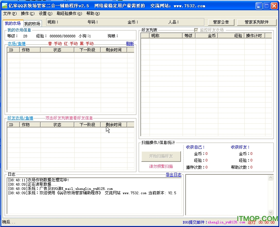Screen dimensions: 280x227
Task: Click the 稍后... status text
Action: [9, 222]
